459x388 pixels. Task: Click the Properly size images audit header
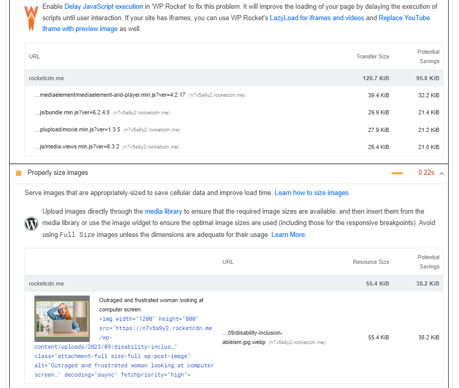tap(58, 173)
